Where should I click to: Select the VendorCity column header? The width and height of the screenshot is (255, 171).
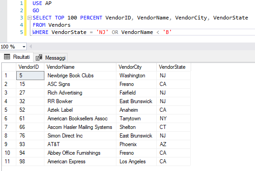pyautogui.click(x=136, y=67)
